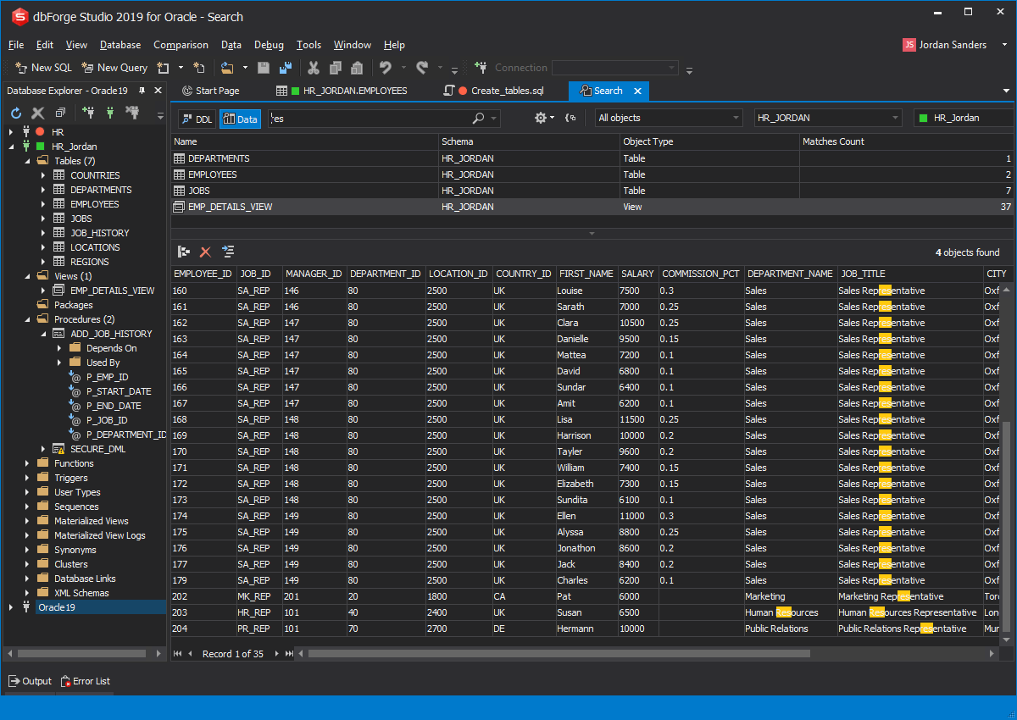Expand the Functions folder in tree
The height and width of the screenshot is (720, 1017).
point(27,463)
